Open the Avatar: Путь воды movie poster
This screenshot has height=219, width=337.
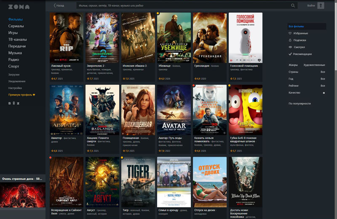click(174, 110)
